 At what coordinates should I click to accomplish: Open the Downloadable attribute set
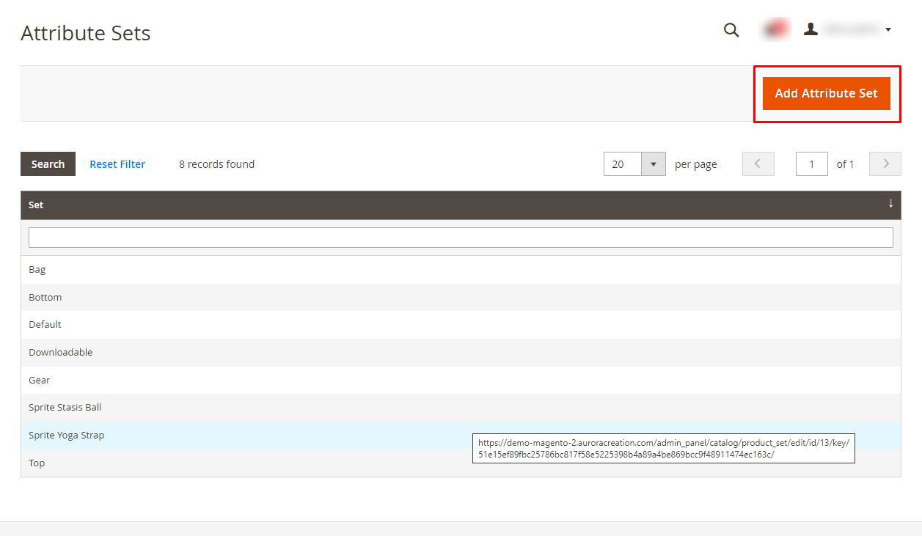tap(61, 353)
